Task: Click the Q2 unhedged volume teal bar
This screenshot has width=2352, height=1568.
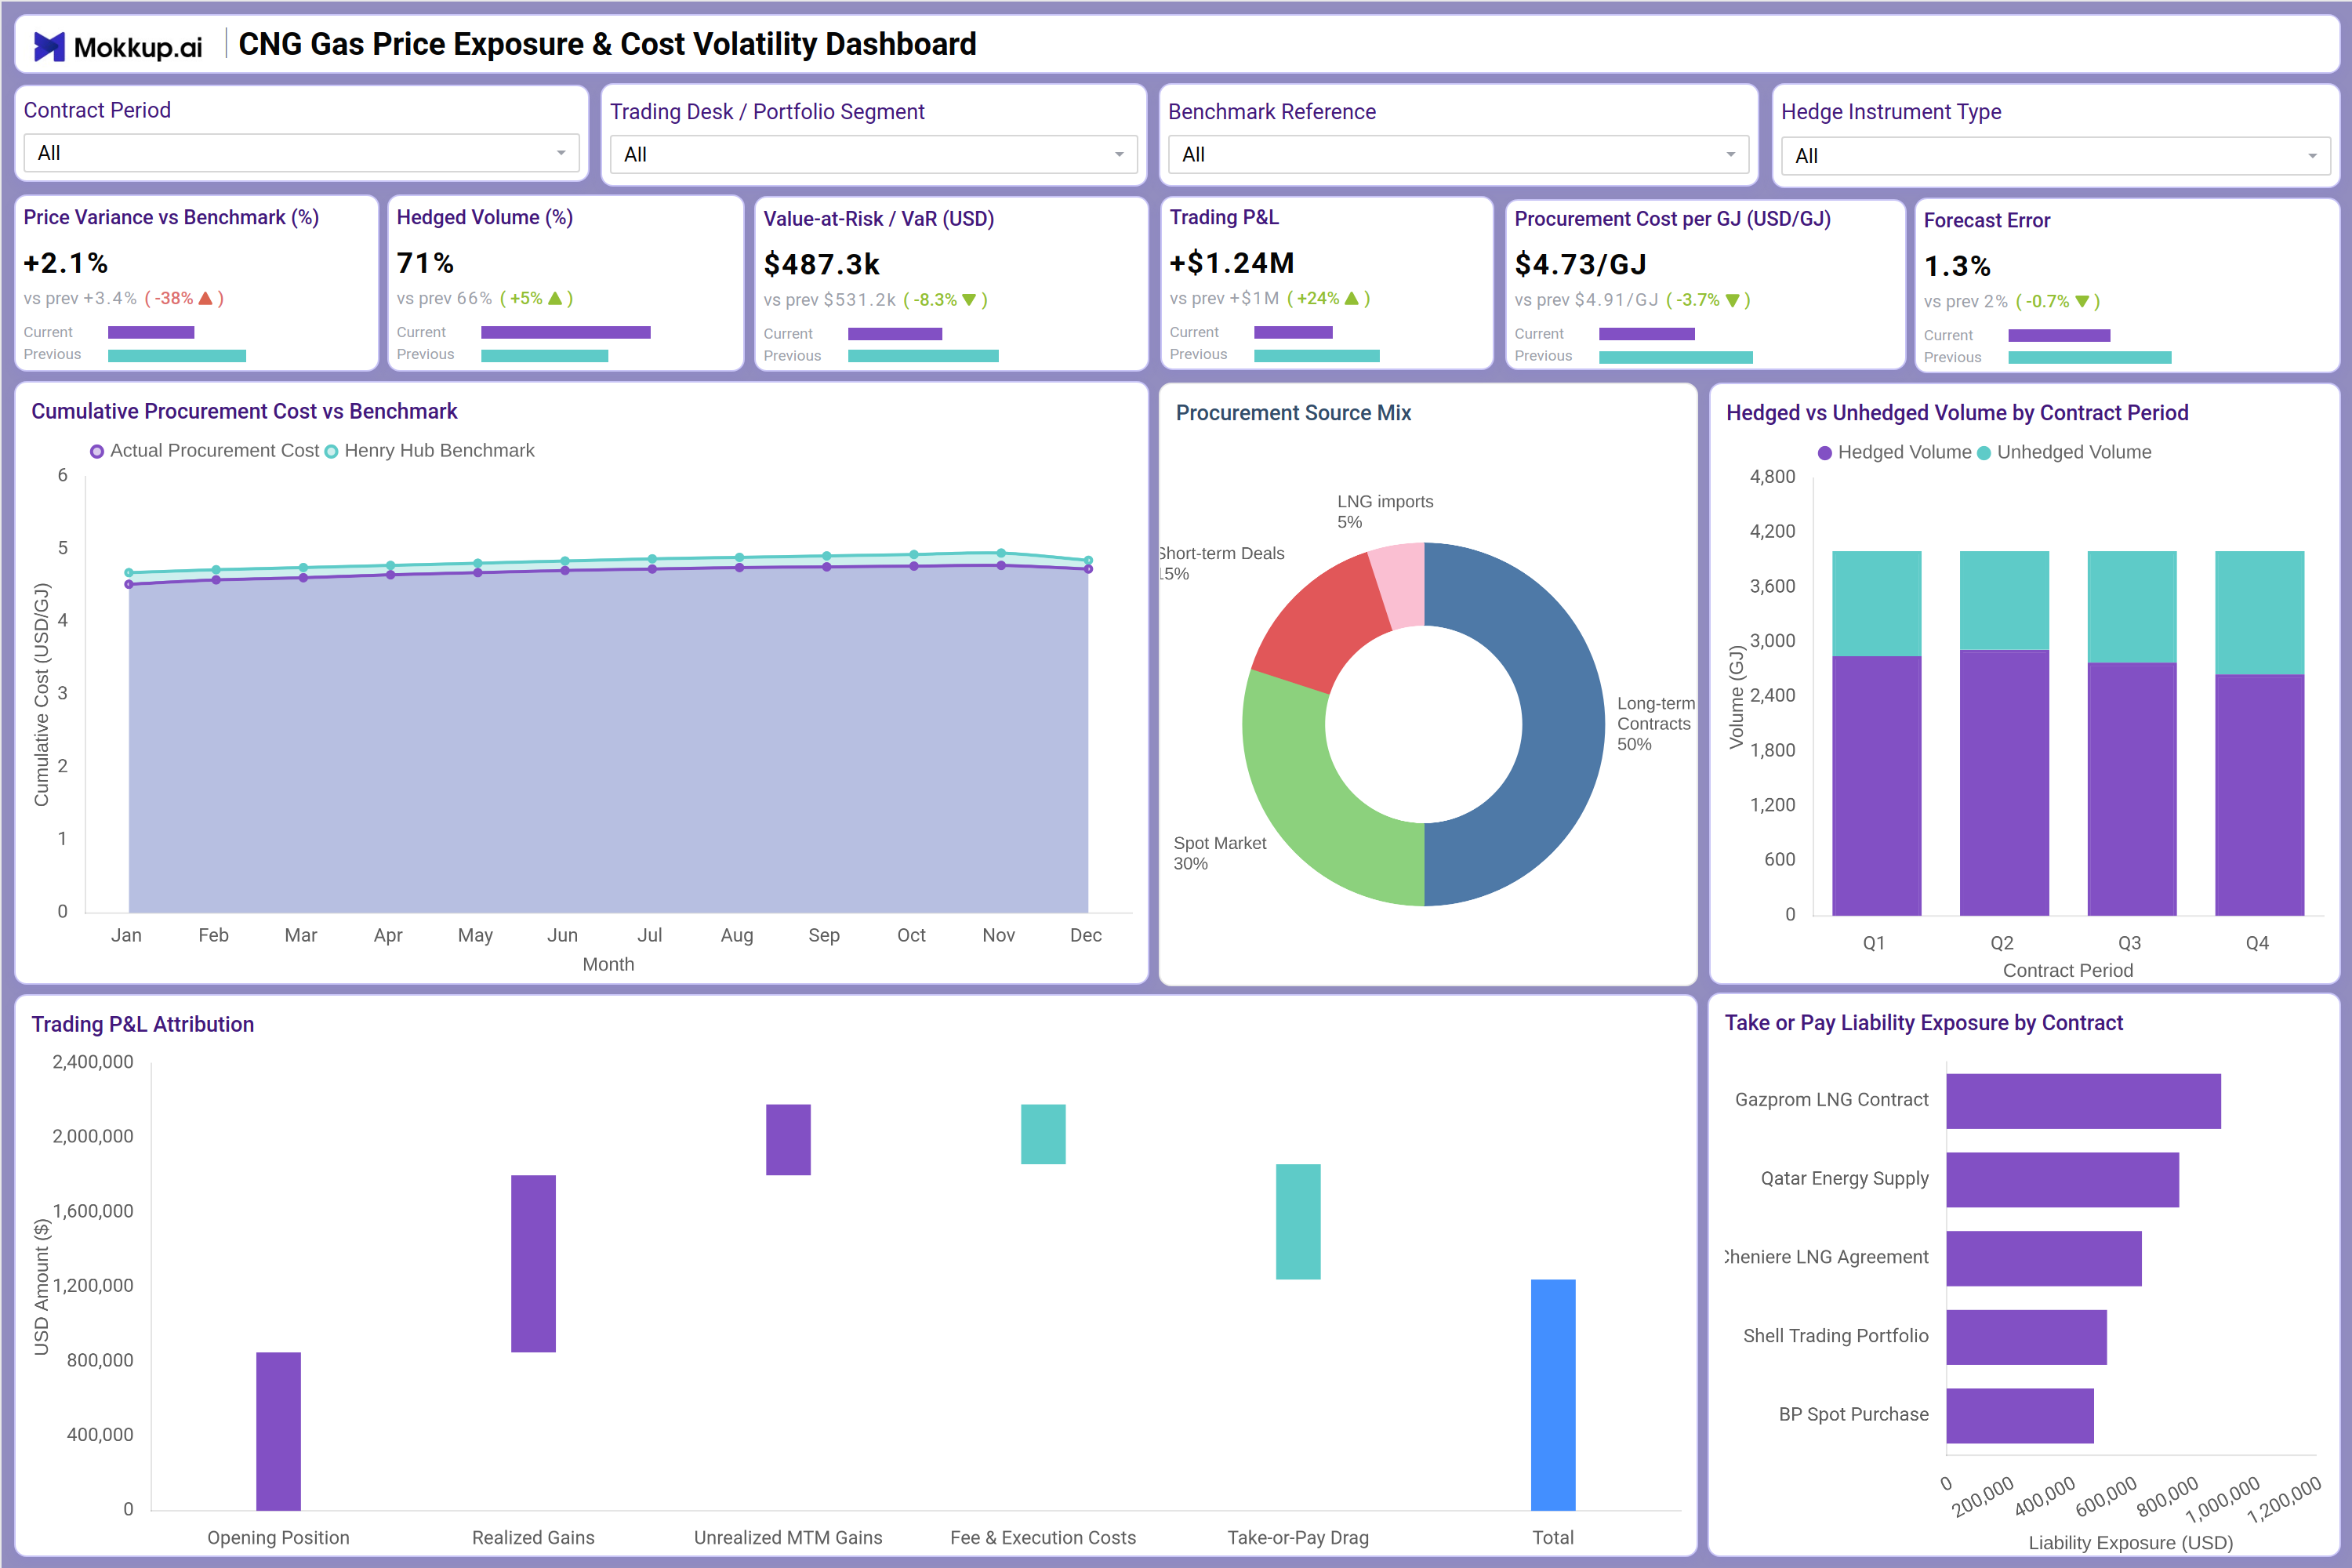Action: [x=2004, y=600]
